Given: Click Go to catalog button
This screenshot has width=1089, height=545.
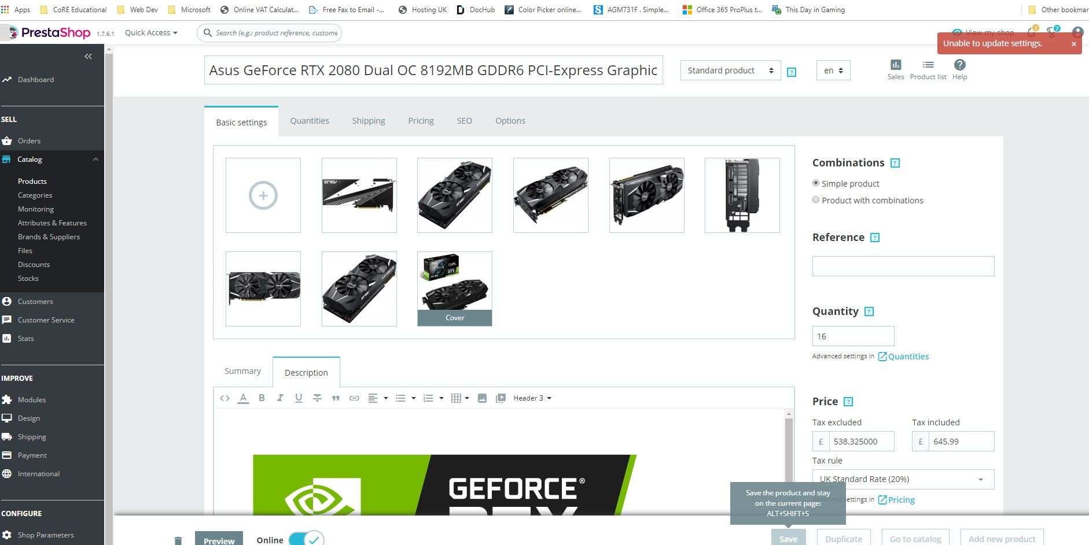Looking at the screenshot, I should [x=915, y=537].
